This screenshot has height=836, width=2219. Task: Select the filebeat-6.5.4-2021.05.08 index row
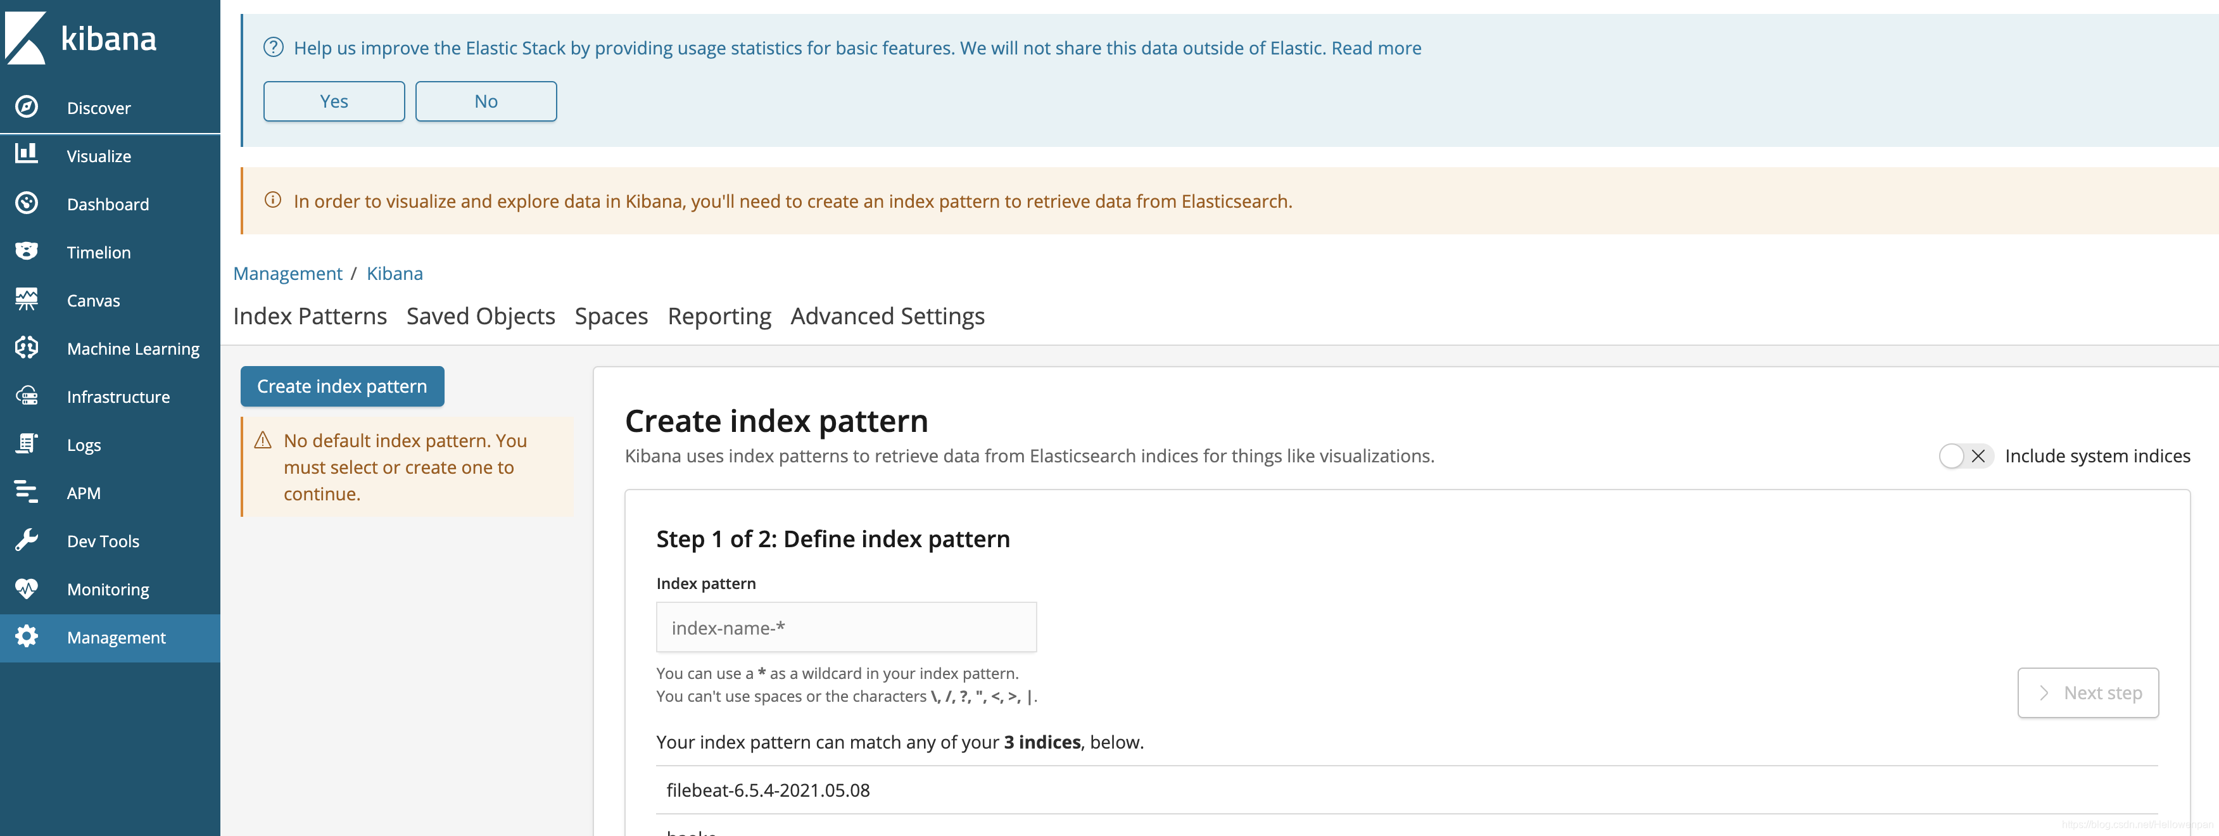pyautogui.click(x=1407, y=790)
